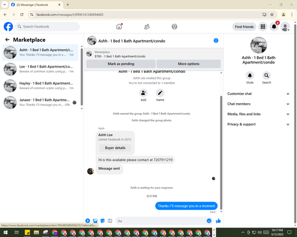297x237 pixels.
Task: Expand Chat members section
Action: tap(258, 104)
